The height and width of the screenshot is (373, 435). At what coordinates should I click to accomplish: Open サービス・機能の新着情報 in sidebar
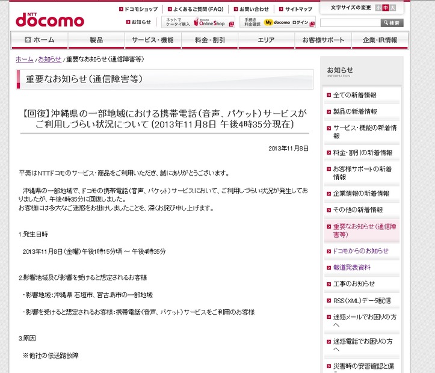(x=362, y=132)
